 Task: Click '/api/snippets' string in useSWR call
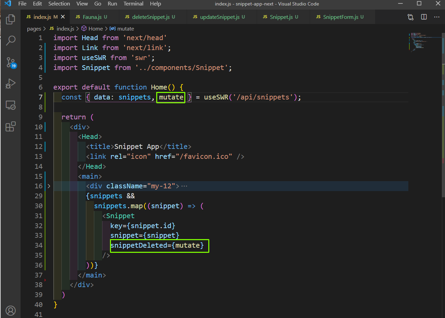click(263, 97)
